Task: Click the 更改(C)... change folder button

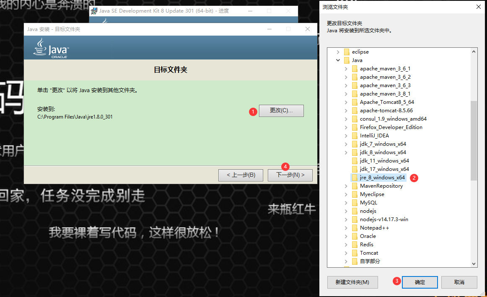Action: pyautogui.click(x=281, y=111)
